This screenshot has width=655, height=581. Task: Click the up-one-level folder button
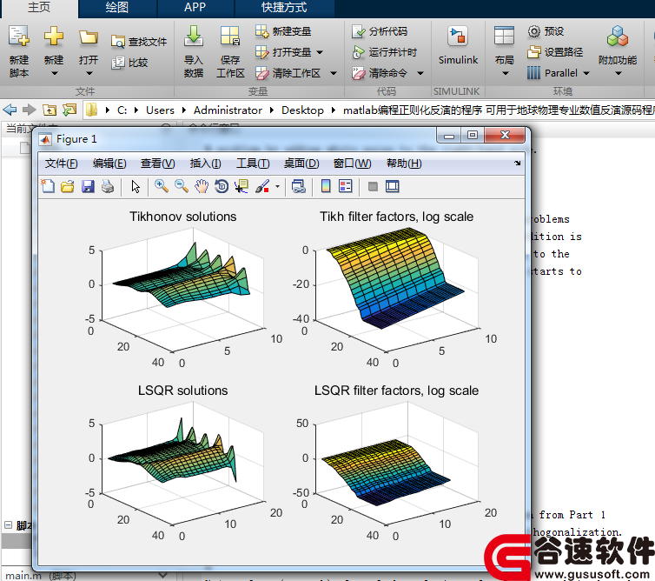pos(50,110)
